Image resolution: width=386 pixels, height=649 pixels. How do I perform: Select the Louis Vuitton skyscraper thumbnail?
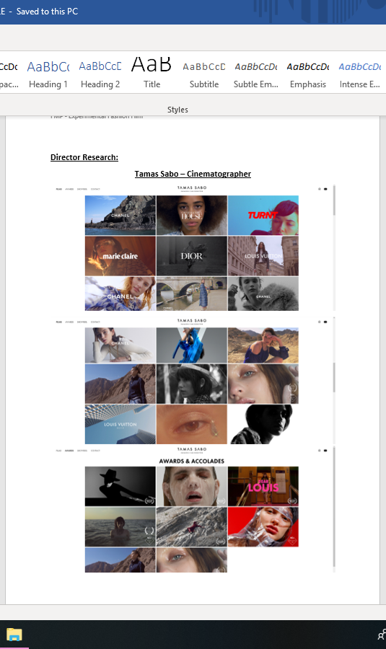click(120, 424)
